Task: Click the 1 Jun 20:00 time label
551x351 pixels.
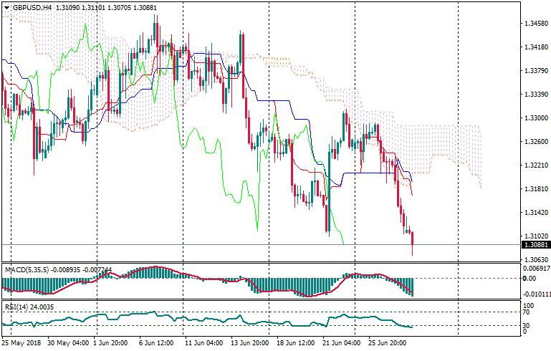Action: 111,343
